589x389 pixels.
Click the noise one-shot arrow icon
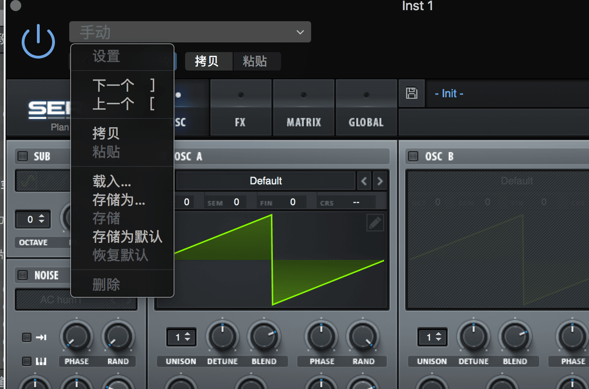(41, 337)
